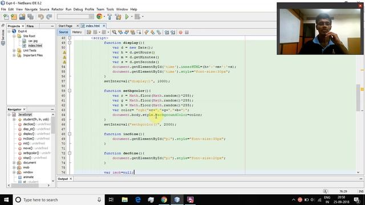
Task: Select move() in Navigator
Action: coord(28,148)
